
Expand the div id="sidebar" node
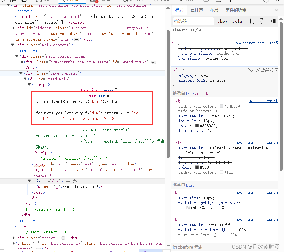pos(13,28)
